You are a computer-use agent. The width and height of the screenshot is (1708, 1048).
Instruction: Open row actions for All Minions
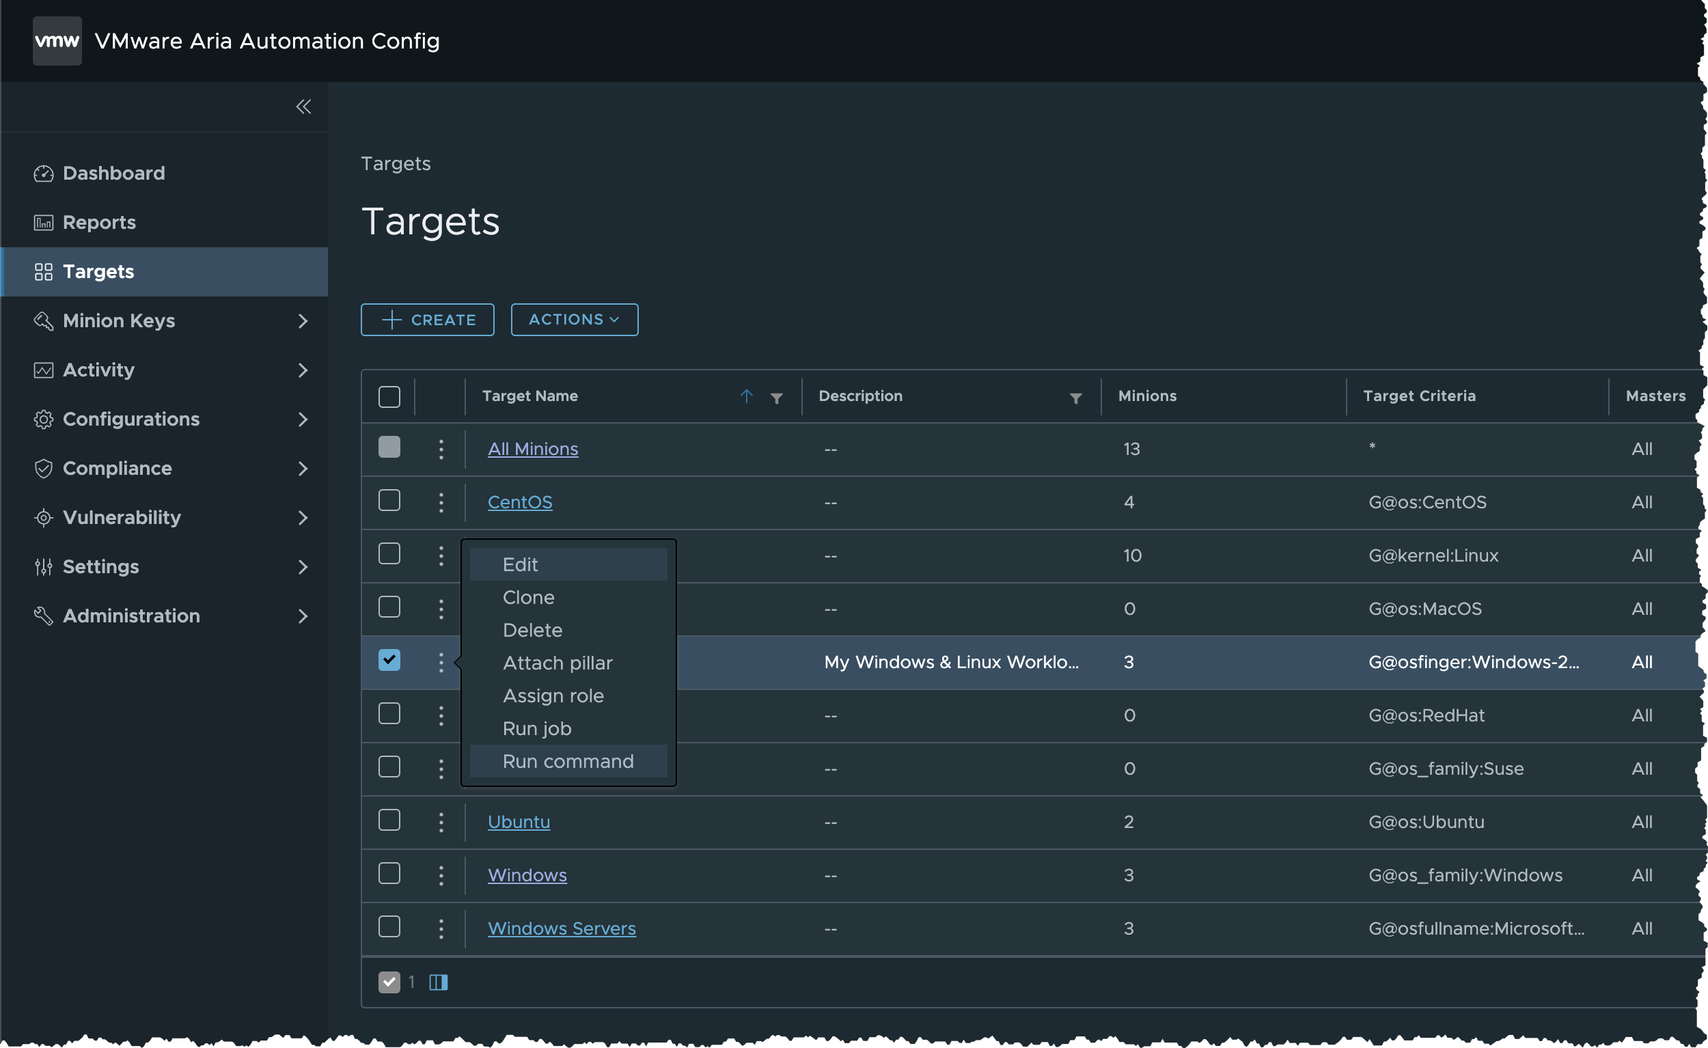coord(441,449)
